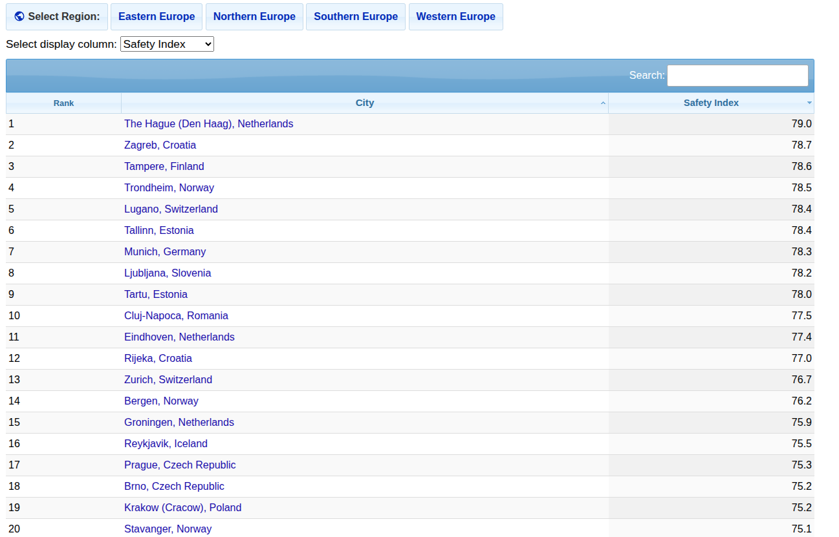Open the display column dropdown
This screenshot has height=537, width=839.
(x=167, y=44)
